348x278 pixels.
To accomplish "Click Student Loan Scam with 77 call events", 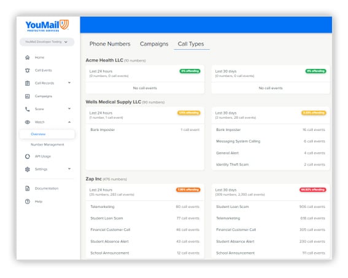I will (145, 218).
